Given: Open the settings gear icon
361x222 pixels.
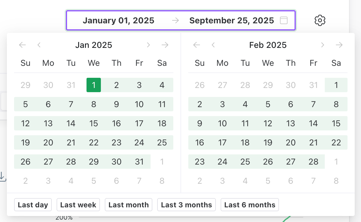Looking at the screenshot, I should [320, 20].
